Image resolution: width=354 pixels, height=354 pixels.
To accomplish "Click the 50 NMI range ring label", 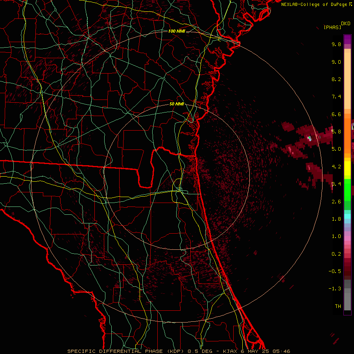I will 177,104.
